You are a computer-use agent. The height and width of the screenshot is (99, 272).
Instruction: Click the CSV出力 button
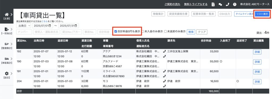coord(225,14)
